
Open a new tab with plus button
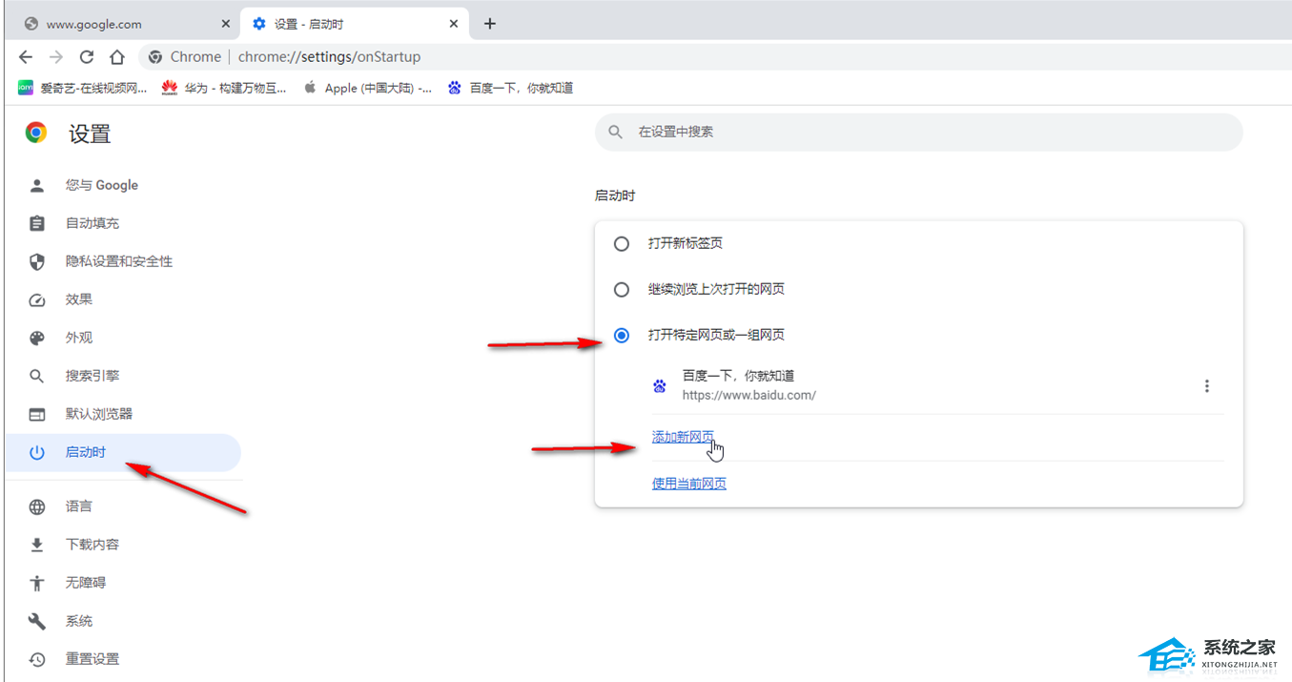(x=490, y=24)
